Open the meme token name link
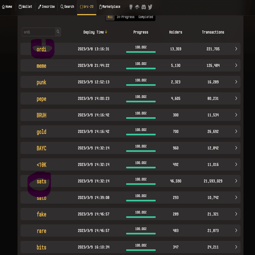 (41, 66)
